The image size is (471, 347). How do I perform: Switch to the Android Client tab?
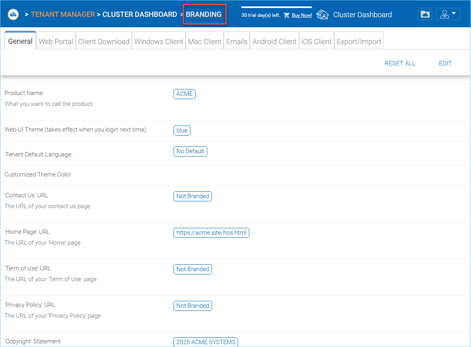click(x=274, y=41)
